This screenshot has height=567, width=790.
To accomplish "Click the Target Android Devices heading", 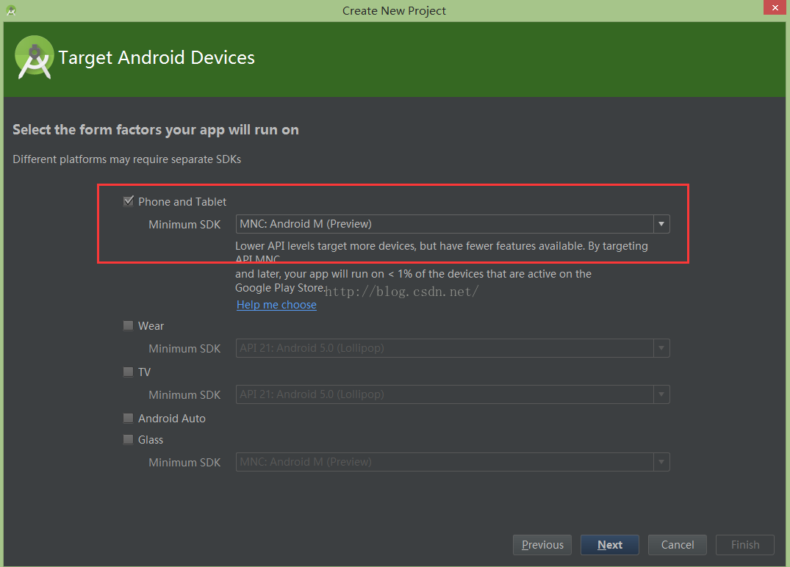I will click(x=157, y=57).
